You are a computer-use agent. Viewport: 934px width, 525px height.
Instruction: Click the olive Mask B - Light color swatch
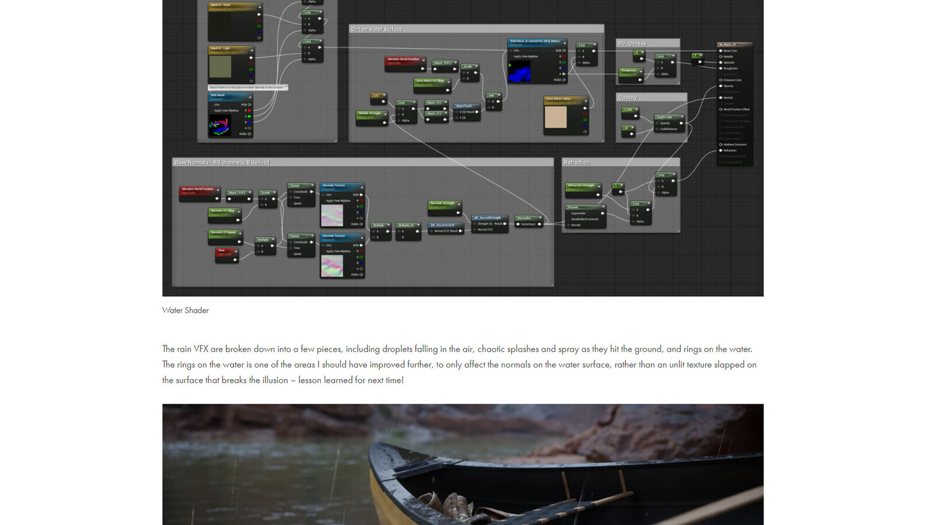point(220,66)
